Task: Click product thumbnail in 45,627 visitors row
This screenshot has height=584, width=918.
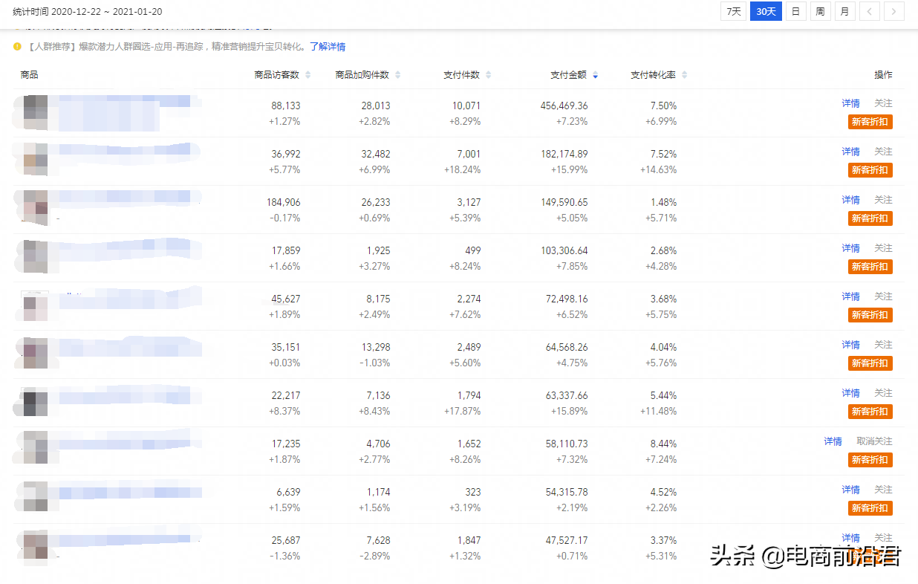Action: click(x=35, y=306)
